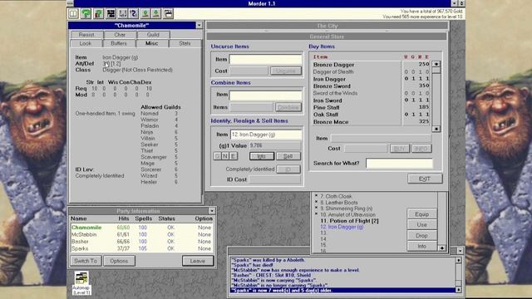Click the Switch To button
The image size is (532, 299).
point(86,261)
